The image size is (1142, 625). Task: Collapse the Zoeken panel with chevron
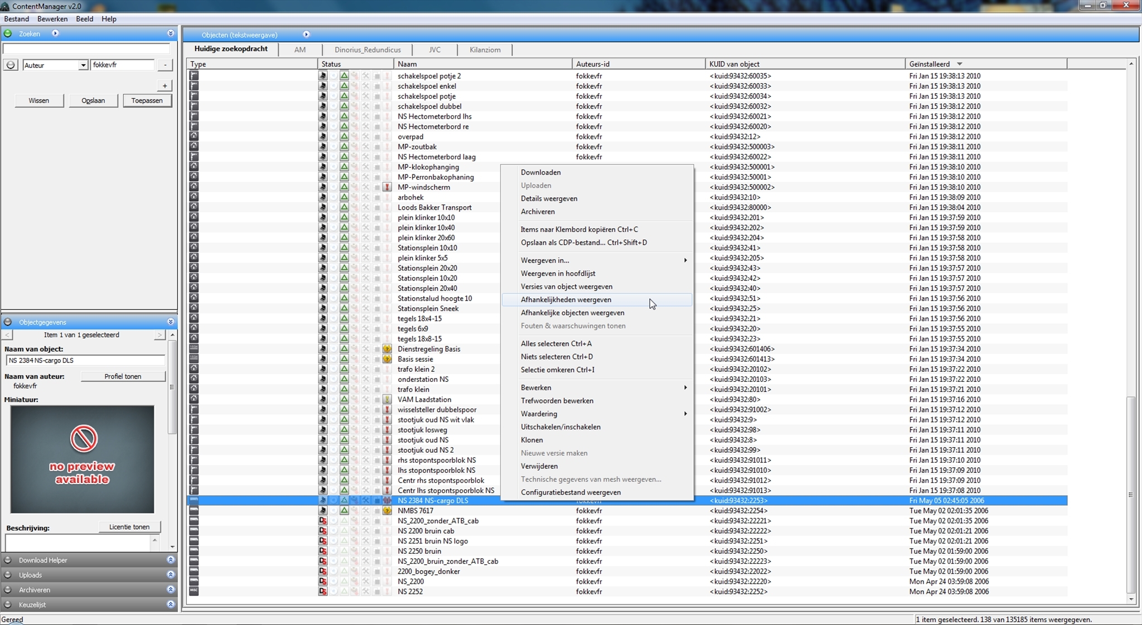171,33
